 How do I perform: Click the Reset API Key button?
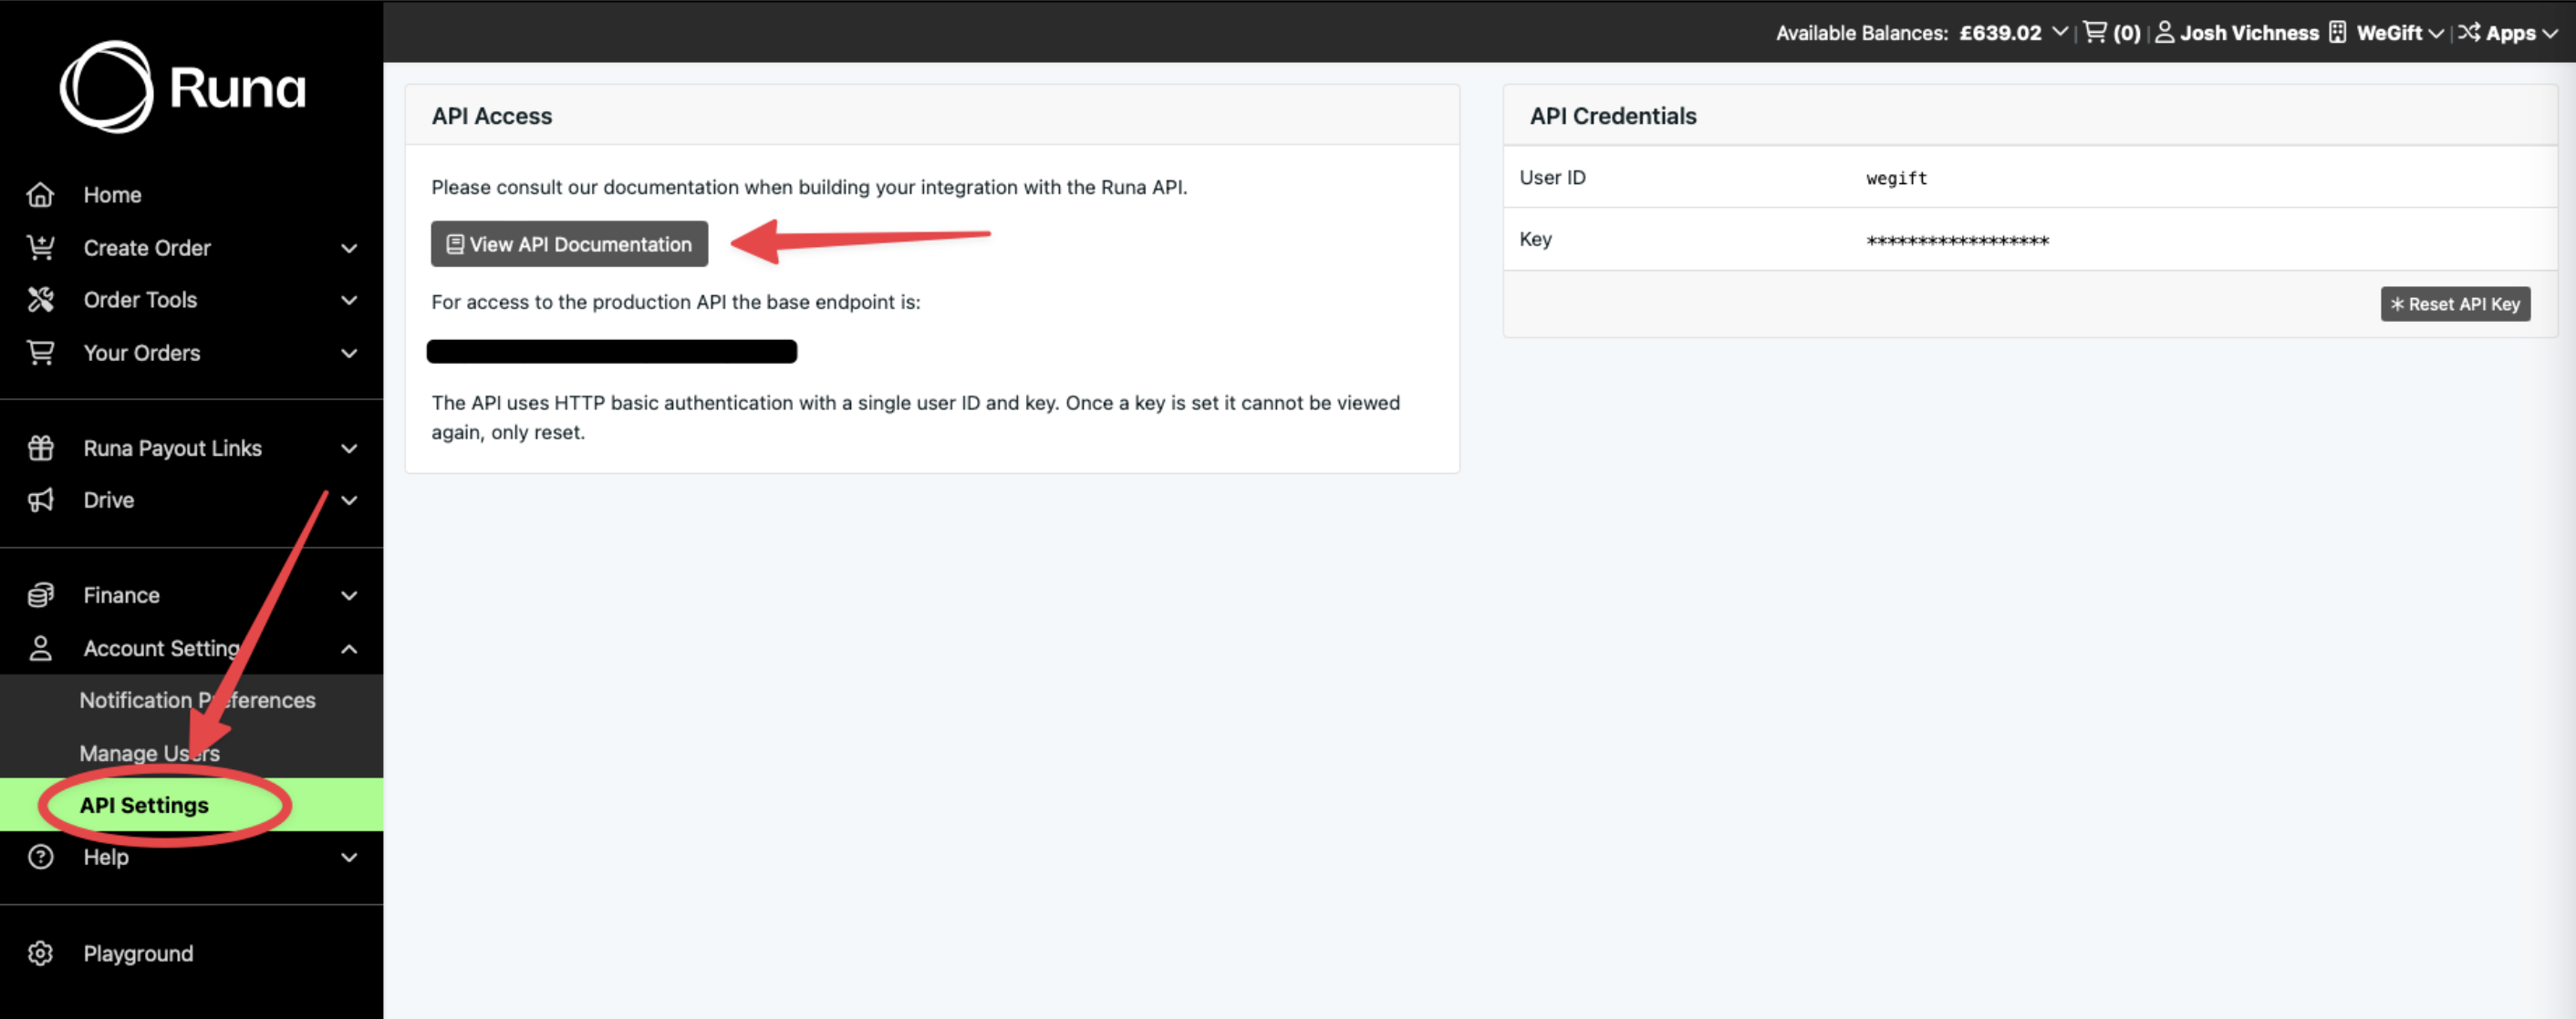(x=2455, y=304)
